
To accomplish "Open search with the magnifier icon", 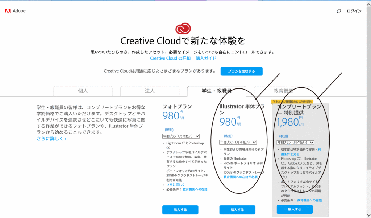I will 339,11.
